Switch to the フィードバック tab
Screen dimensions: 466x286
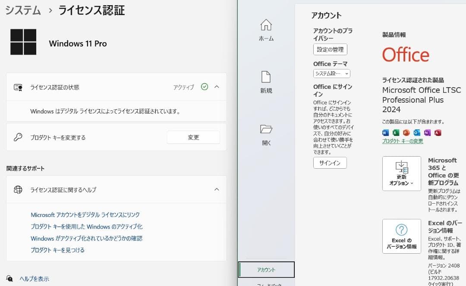(266, 284)
